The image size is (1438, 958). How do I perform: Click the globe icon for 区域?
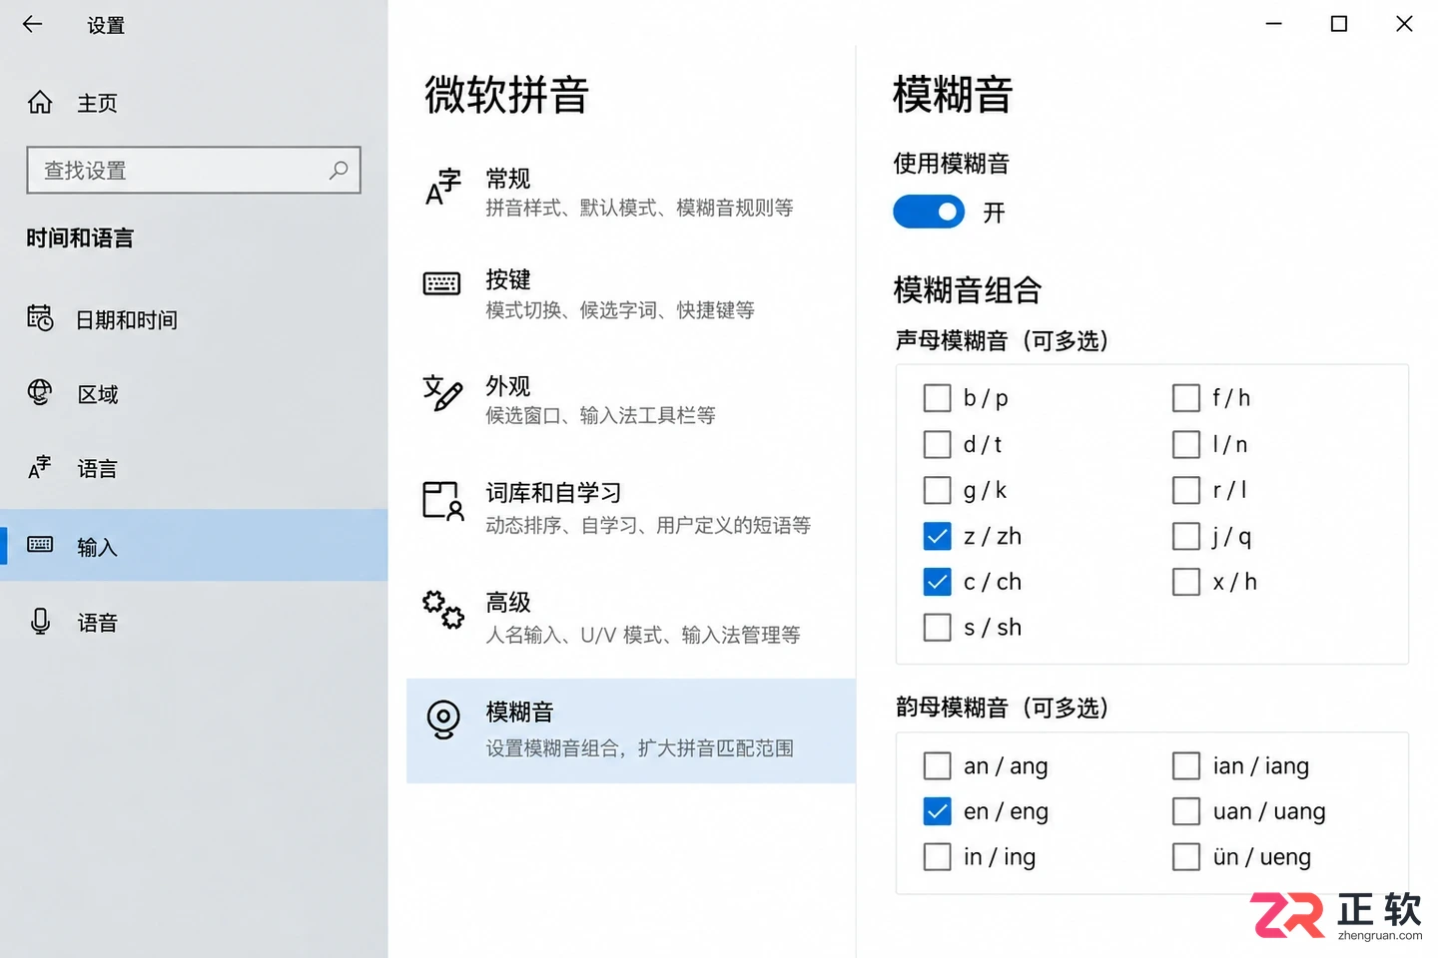tap(40, 393)
